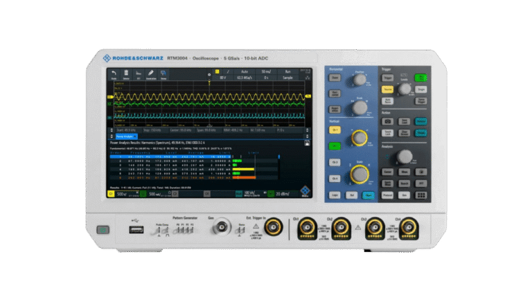Toggle the green Ch 2 channel button

pos(335,146)
